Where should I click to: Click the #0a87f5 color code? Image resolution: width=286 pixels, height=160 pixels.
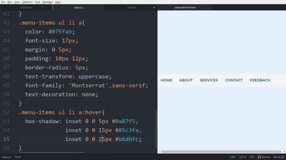(123, 121)
